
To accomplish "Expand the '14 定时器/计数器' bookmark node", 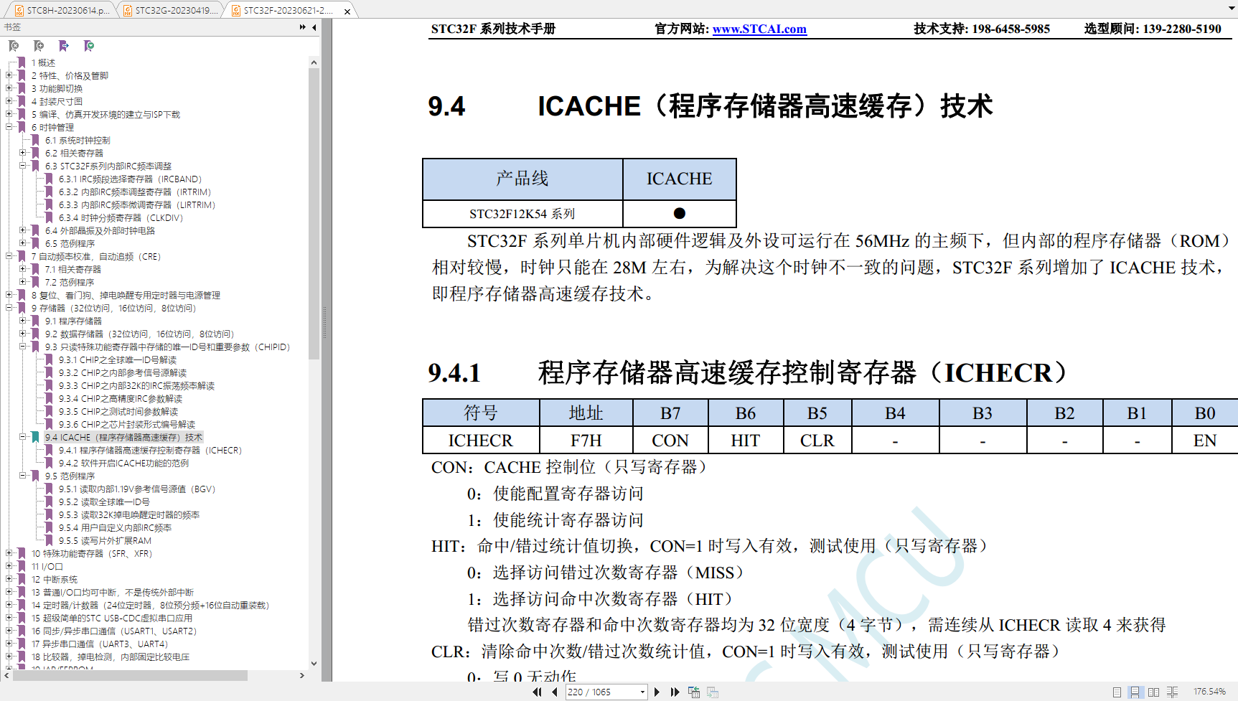I will click(x=9, y=605).
